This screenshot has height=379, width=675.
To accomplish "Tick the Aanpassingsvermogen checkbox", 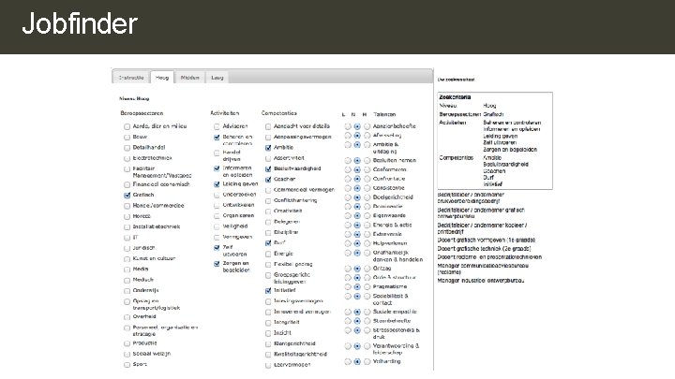I will (268, 138).
